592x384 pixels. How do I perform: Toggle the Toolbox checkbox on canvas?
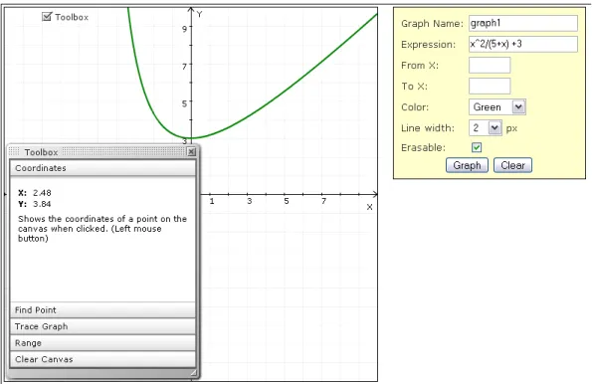pyautogui.click(x=47, y=17)
